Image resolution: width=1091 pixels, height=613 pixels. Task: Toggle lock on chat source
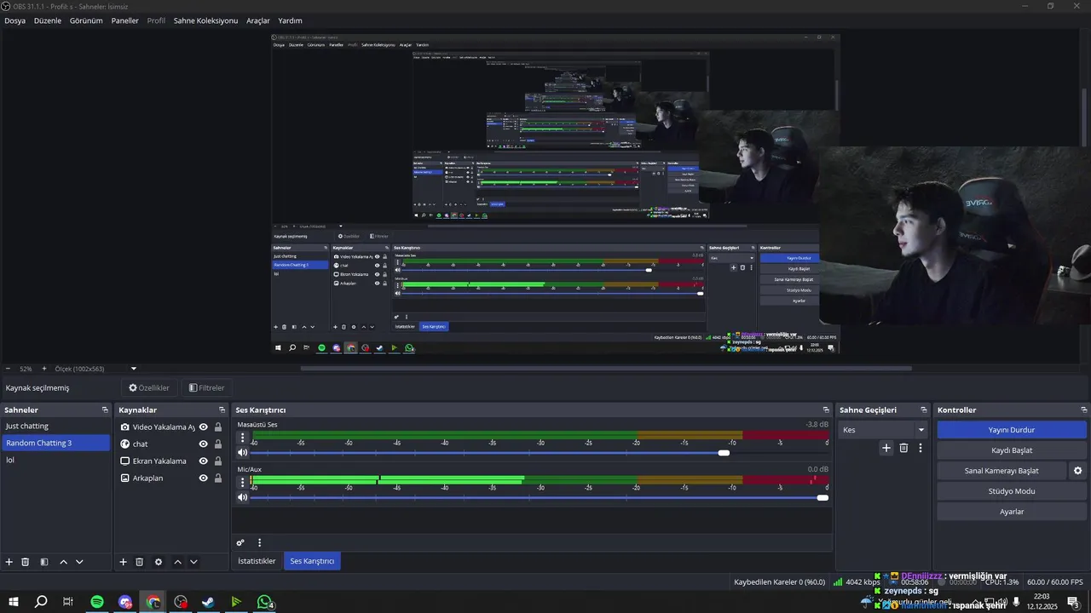217,444
